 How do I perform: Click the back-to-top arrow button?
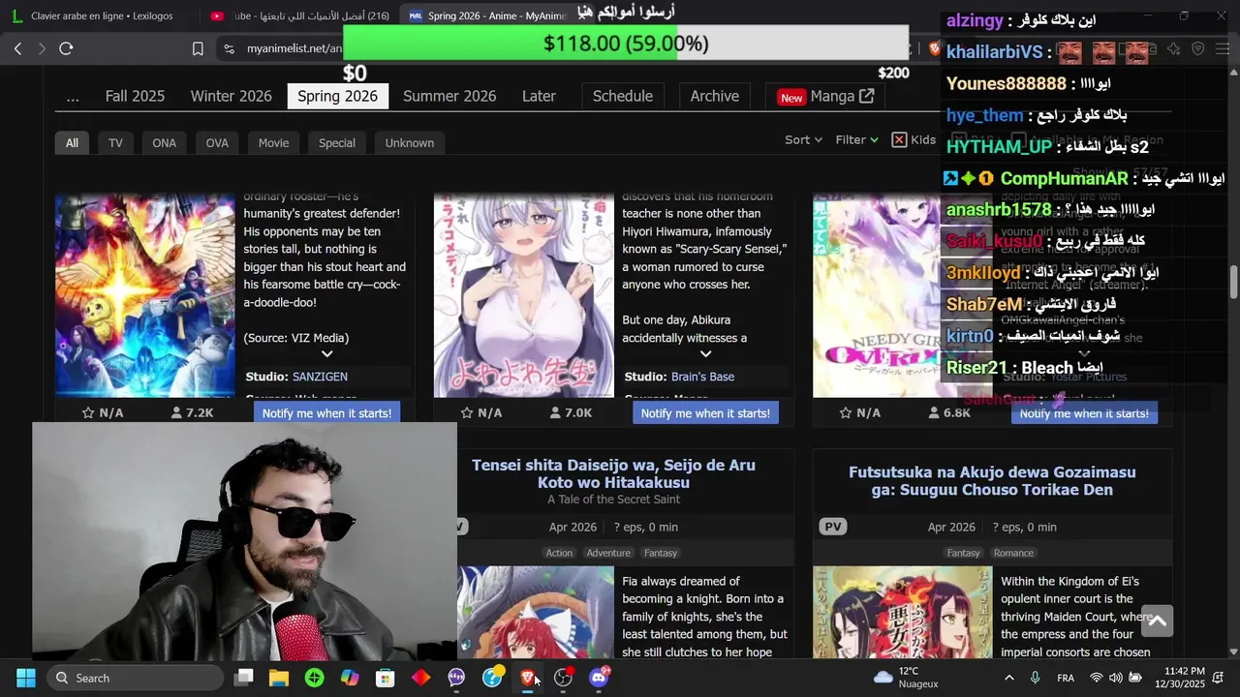pyautogui.click(x=1158, y=621)
